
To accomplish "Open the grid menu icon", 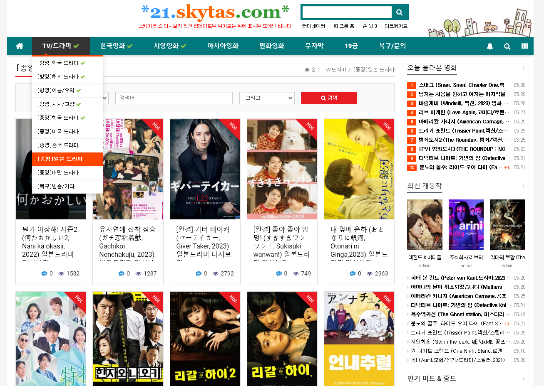I will tap(525, 46).
